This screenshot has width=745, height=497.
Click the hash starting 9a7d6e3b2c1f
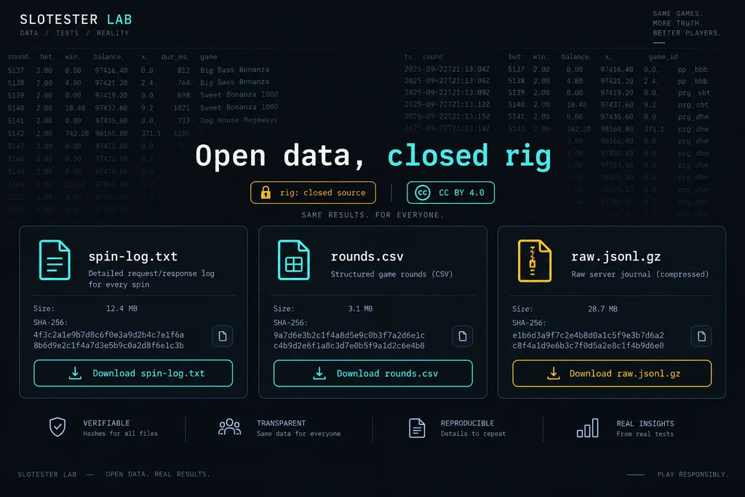349,341
